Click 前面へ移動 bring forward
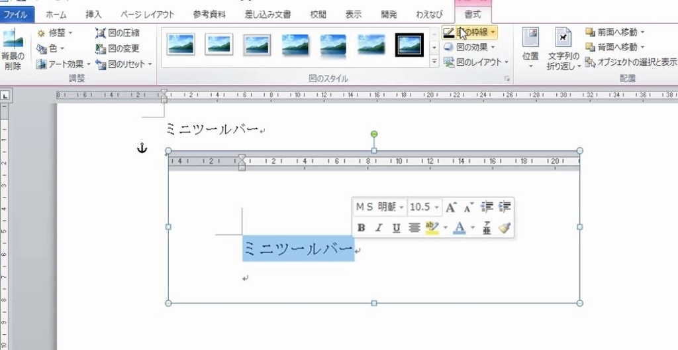The width and height of the screenshot is (678, 350). [x=615, y=32]
